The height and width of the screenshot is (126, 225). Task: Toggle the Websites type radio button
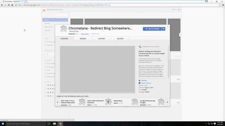(46, 45)
